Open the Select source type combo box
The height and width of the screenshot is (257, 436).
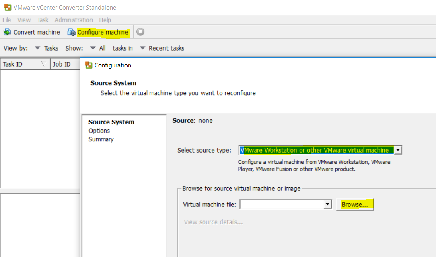[320, 150]
